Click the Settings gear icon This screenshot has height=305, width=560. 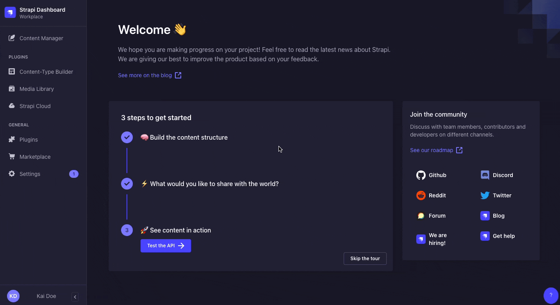[12, 174]
